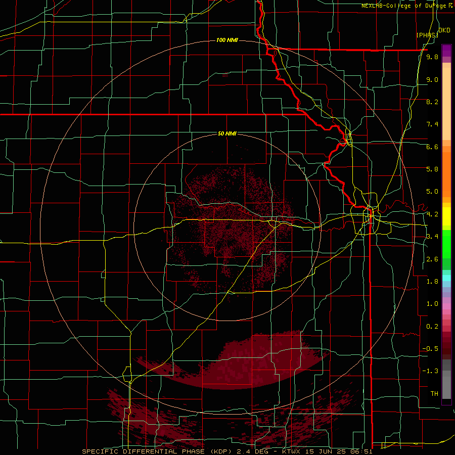455x455 pixels.
Task: Pick the yellow band of the color bar
Action: (446, 216)
